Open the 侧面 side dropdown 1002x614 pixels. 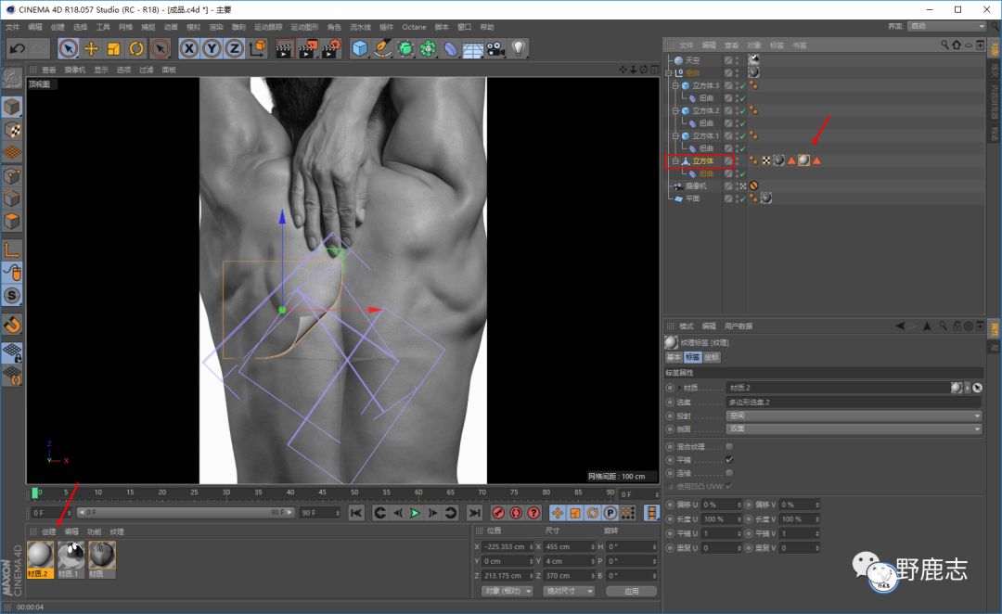tap(854, 429)
